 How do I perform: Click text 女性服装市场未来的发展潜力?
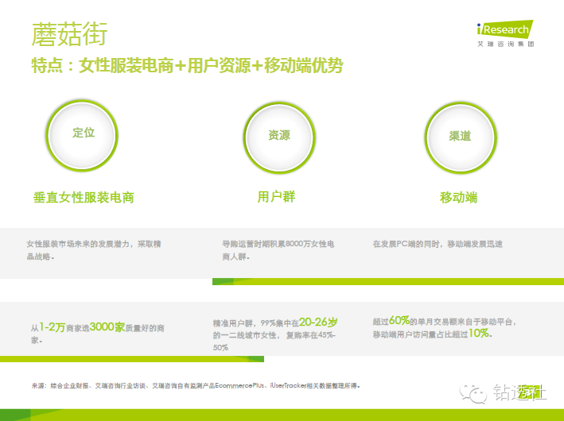pyautogui.click(x=78, y=244)
